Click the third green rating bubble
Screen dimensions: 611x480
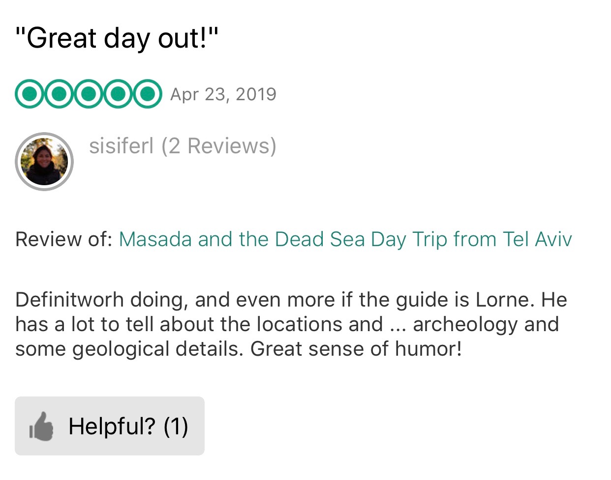(89, 93)
